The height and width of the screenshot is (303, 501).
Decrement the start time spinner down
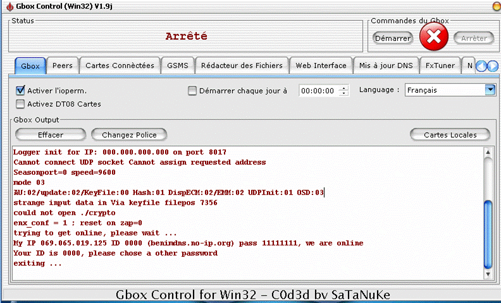[343, 93]
